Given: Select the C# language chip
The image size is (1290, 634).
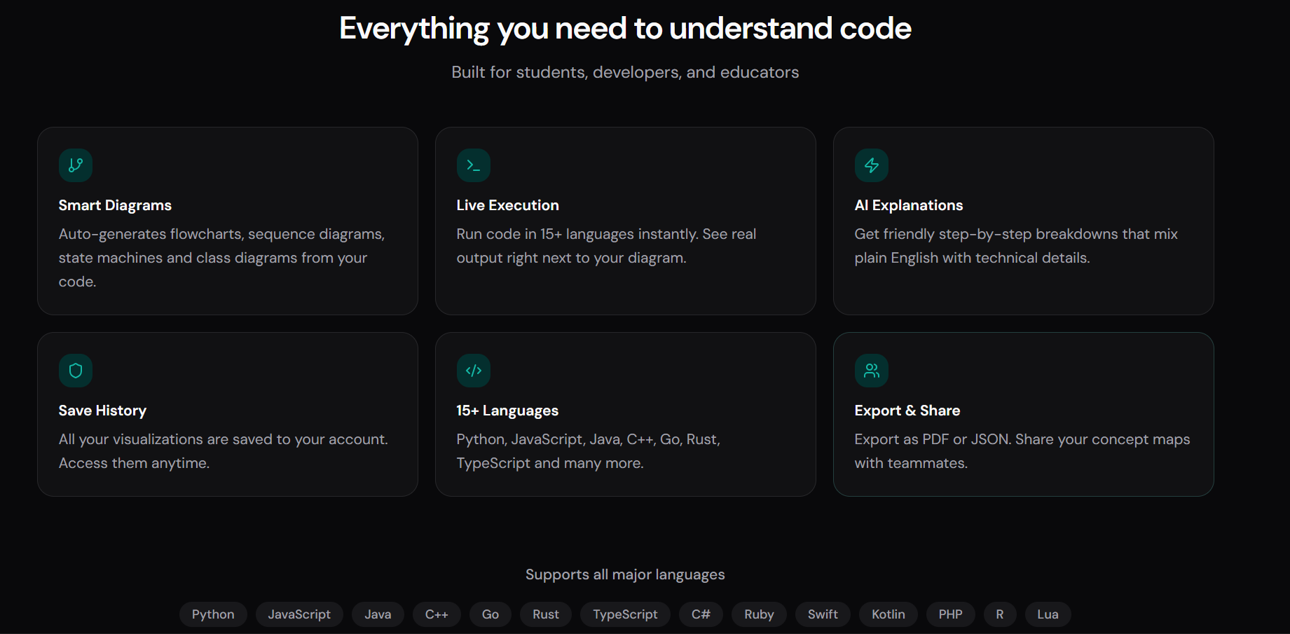Looking at the screenshot, I should click(701, 614).
